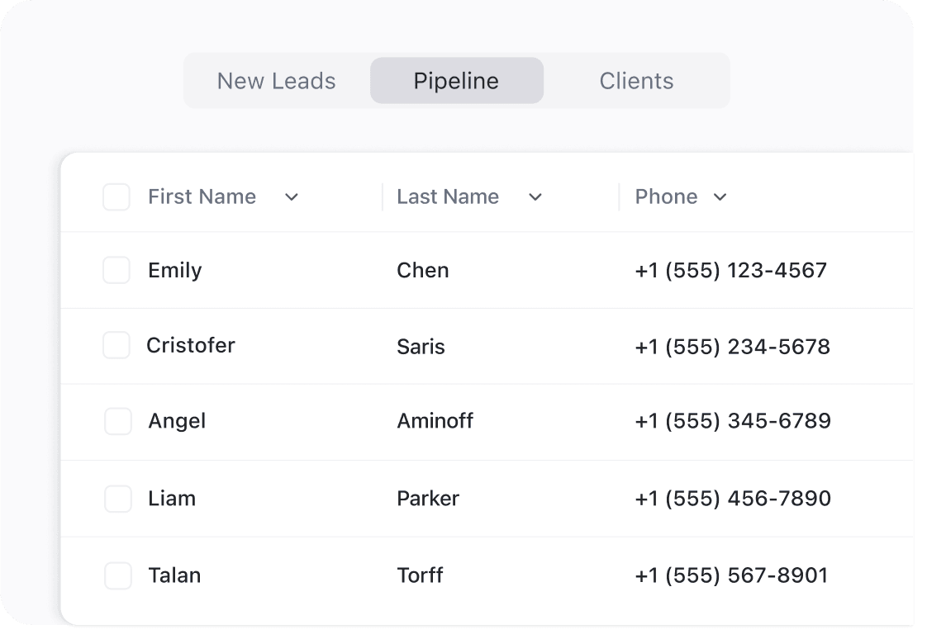
Task: Check the checkbox next to Emily Chen
Action: (118, 270)
